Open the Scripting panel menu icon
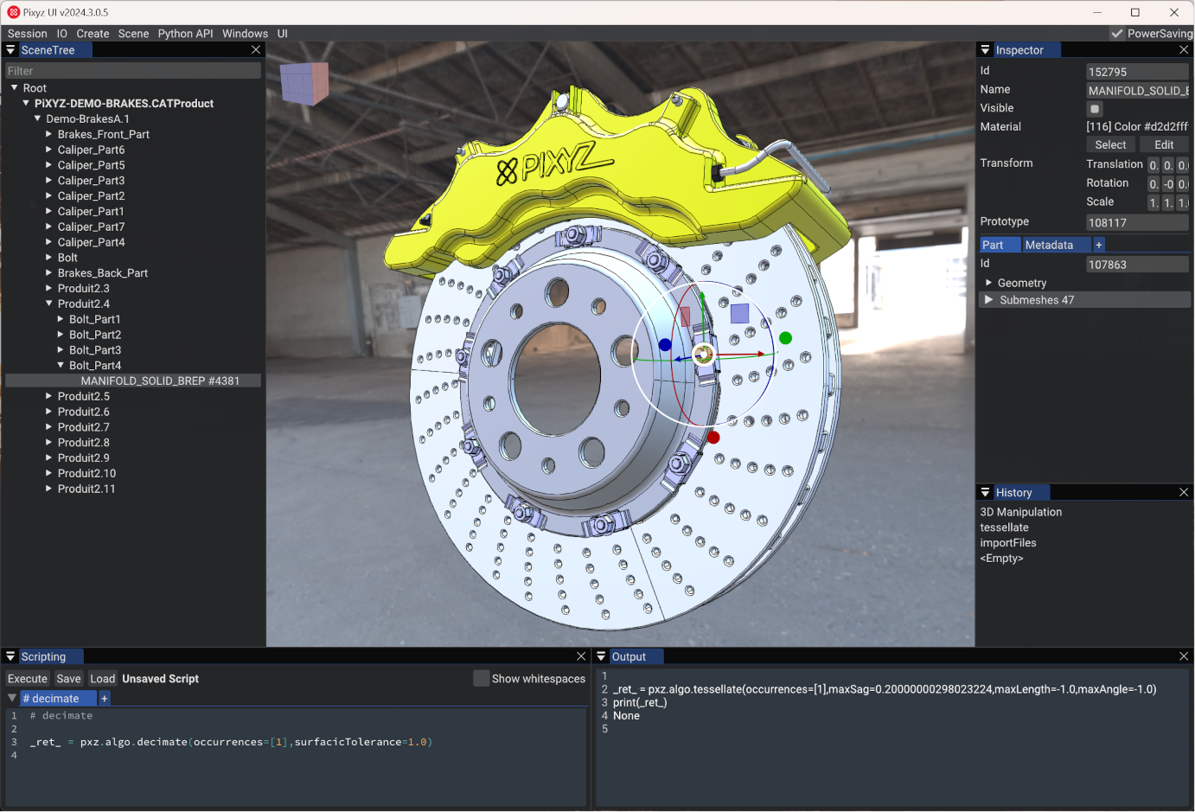 (10, 657)
